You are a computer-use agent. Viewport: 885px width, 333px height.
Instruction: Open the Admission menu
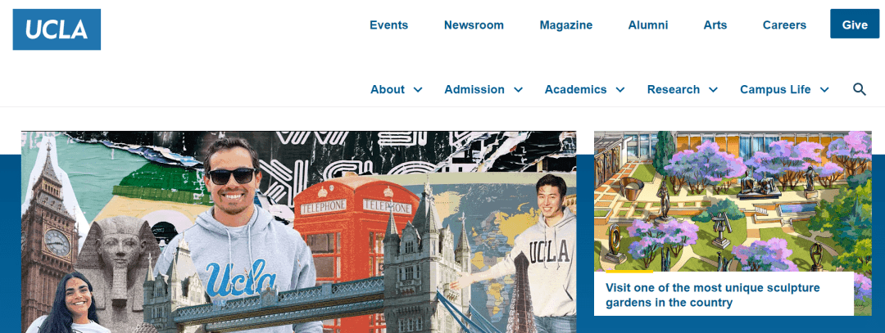(x=474, y=89)
